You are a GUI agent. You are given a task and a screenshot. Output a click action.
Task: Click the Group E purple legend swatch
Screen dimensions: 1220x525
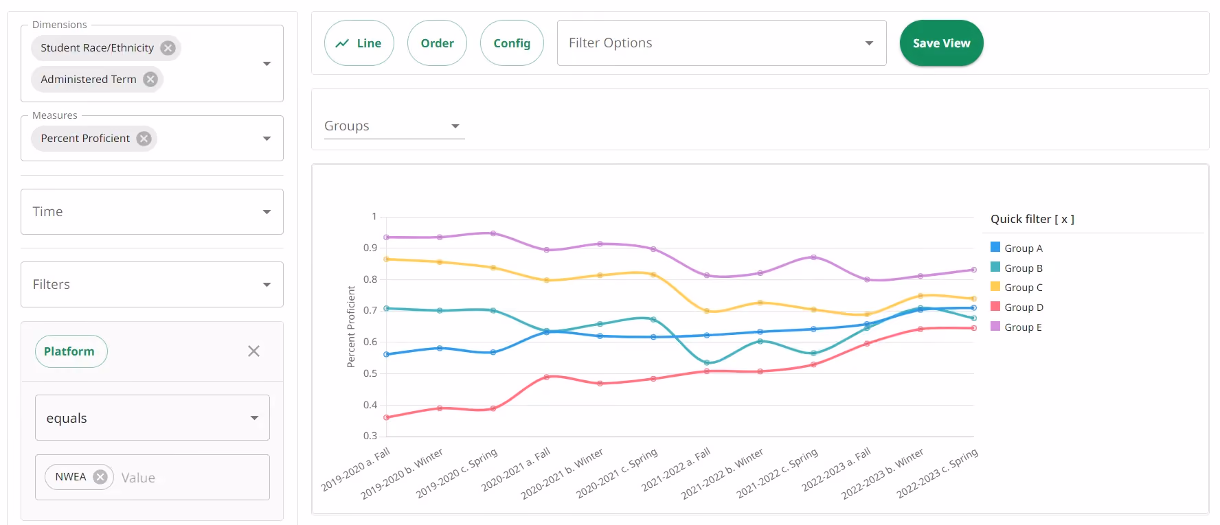995,326
